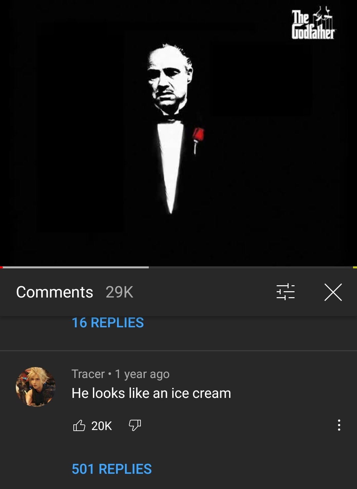Expand the 16 REPLIES thread
Screen dimensions: 357x489
108,323
